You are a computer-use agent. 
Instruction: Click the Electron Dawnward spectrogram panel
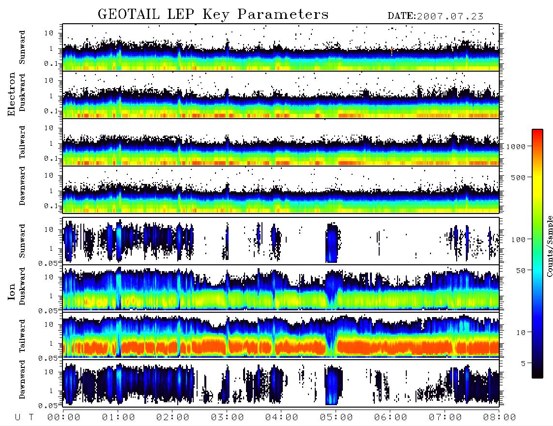(281, 190)
